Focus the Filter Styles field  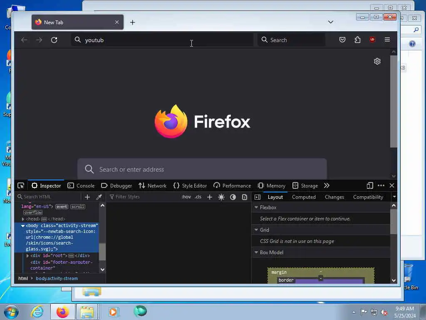coord(144,197)
